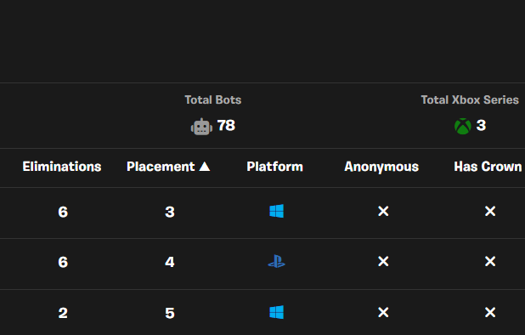
Task: Click the Has Crown X mark in placement 4 row
Action: [490, 261]
